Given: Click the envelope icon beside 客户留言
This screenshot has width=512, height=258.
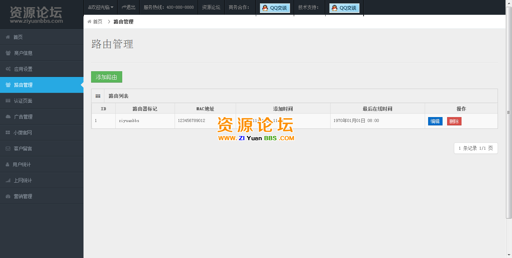Looking at the screenshot, I should (x=8, y=149).
